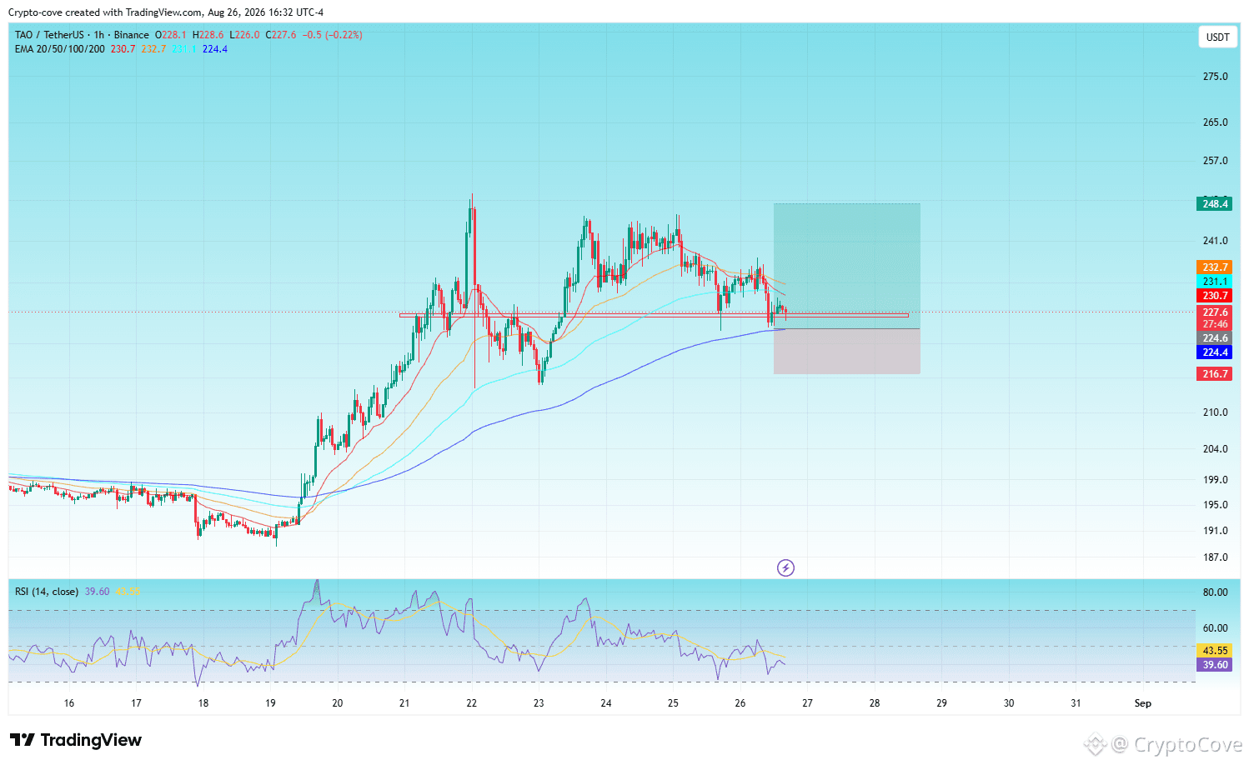Click the purple 39.60 RSI scale label

(x=1215, y=665)
